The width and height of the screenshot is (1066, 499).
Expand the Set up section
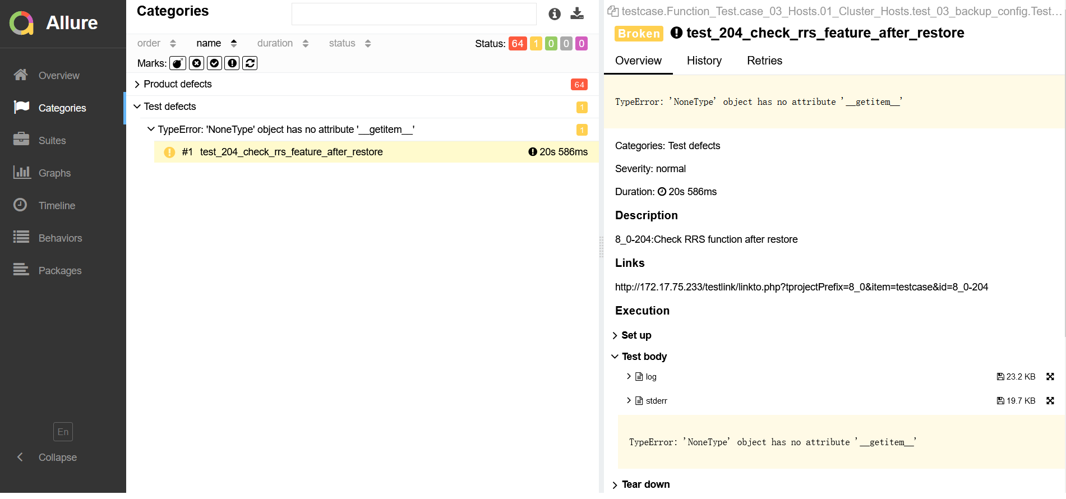[x=636, y=335]
